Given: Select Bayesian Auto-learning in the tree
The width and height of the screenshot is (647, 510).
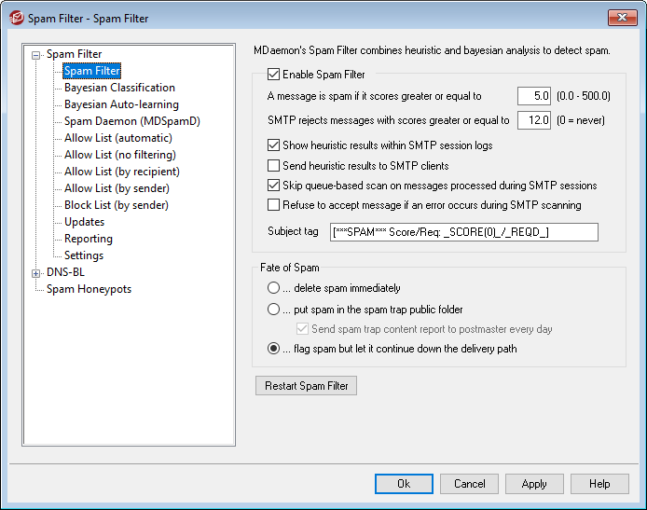Looking at the screenshot, I should point(121,104).
